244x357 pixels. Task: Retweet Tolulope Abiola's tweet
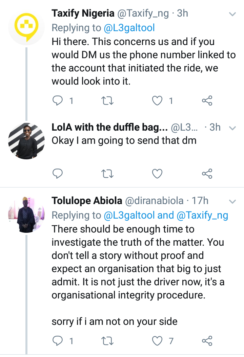coord(108,341)
